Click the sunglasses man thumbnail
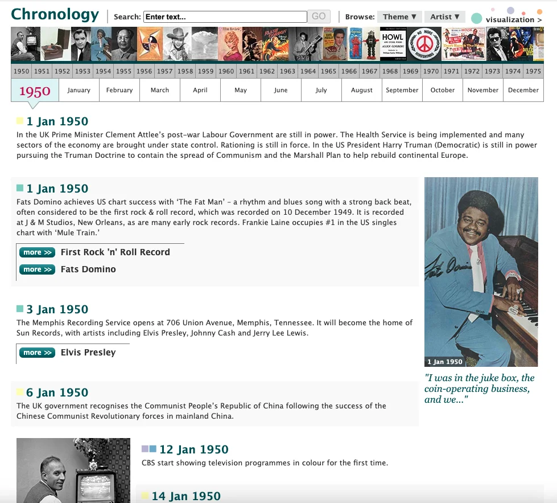 click(497, 44)
